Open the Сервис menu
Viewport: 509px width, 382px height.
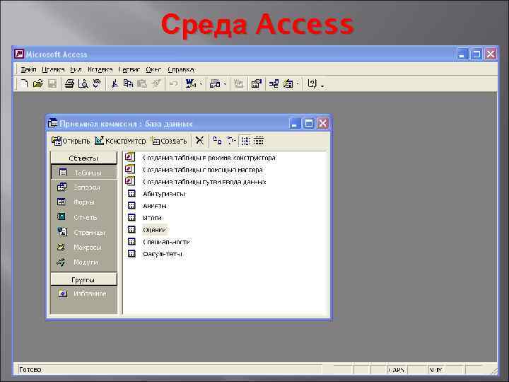pyautogui.click(x=129, y=69)
